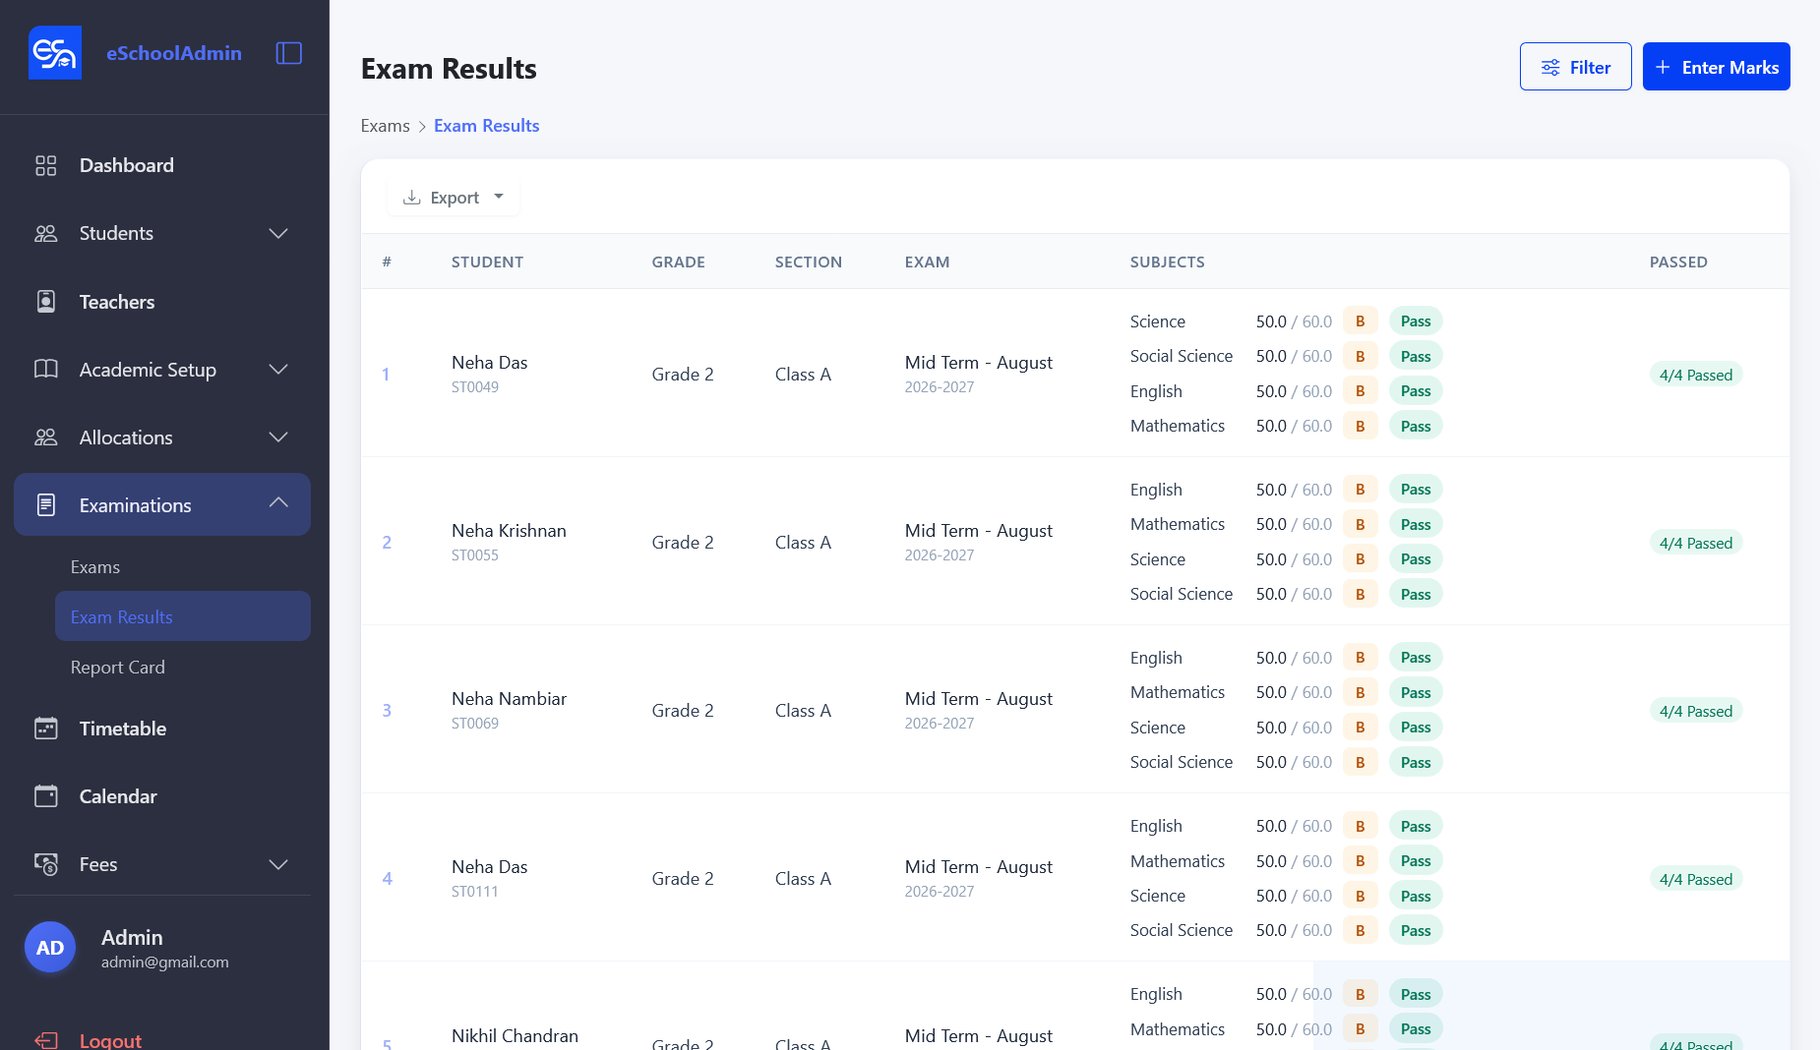Viewport: 1820px width, 1050px height.
Task: Expand the Allocations chevron
Action: coord(278,437)
